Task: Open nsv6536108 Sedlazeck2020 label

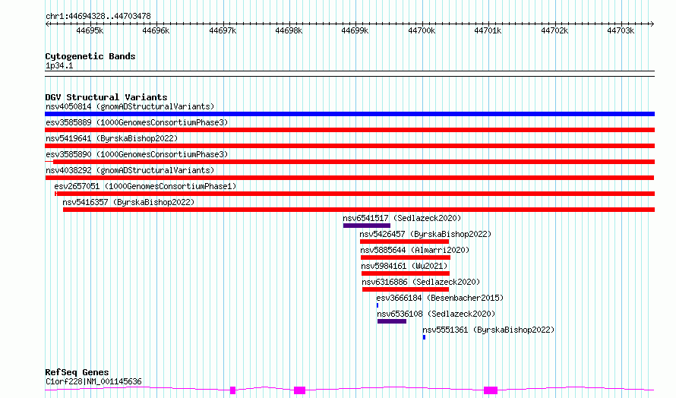Action: click(x=436, y=314)
